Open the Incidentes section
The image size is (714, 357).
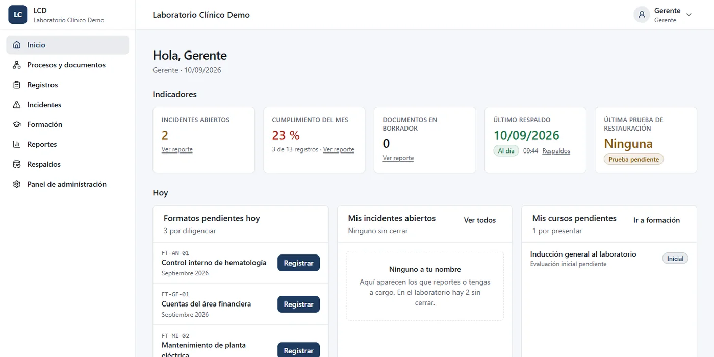pos(68,105)
